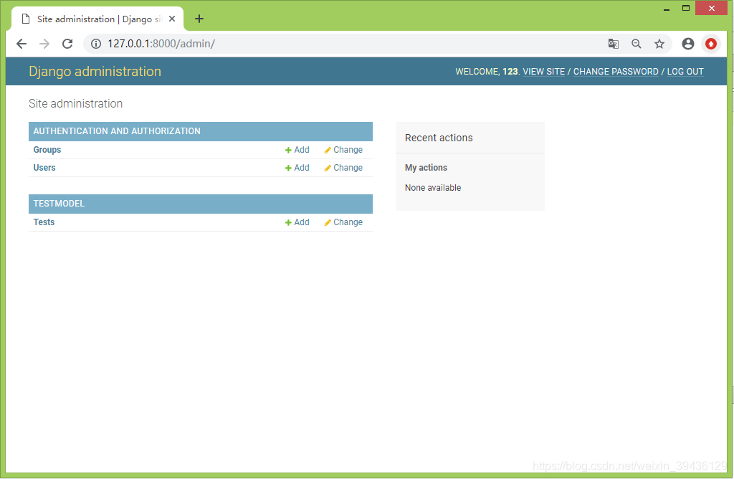
Task: Click LOG OUT in the header
Action: 685,72
